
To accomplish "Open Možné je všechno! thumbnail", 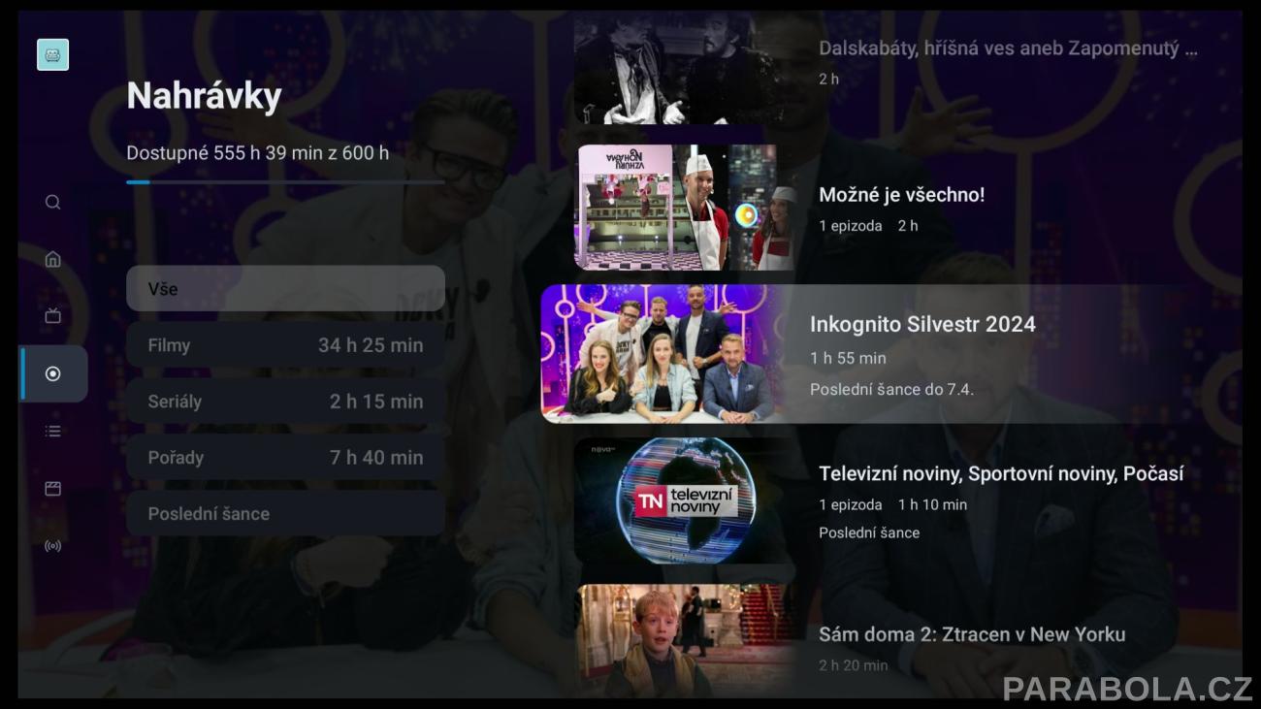I will pos(685,207).
